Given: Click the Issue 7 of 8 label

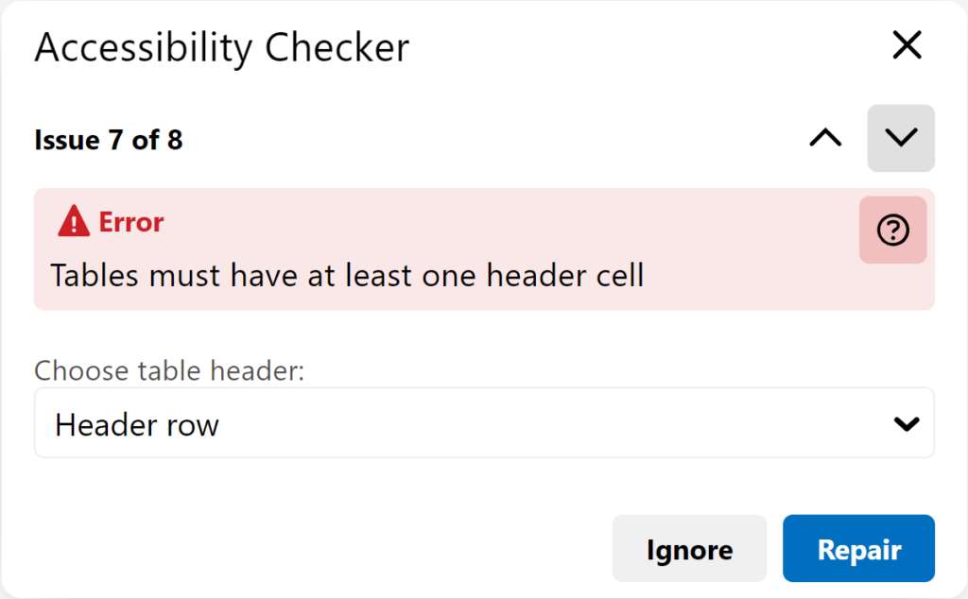Looking at the screenshot, I should 108,139.
